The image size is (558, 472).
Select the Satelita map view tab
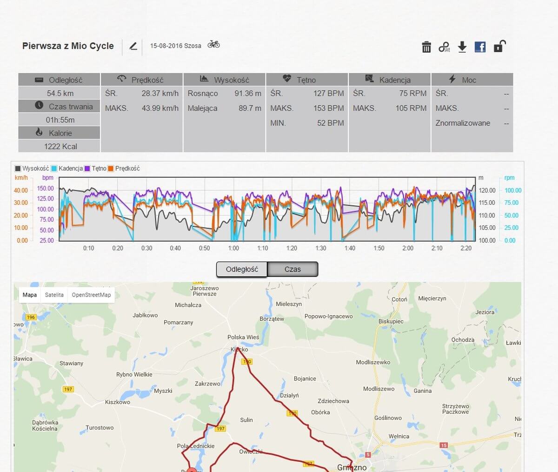(x=54, y=295)
